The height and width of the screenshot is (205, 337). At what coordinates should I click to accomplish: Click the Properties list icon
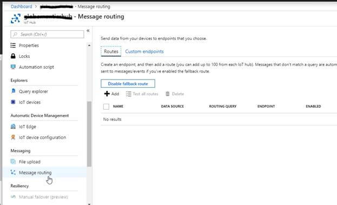[13, 45]
